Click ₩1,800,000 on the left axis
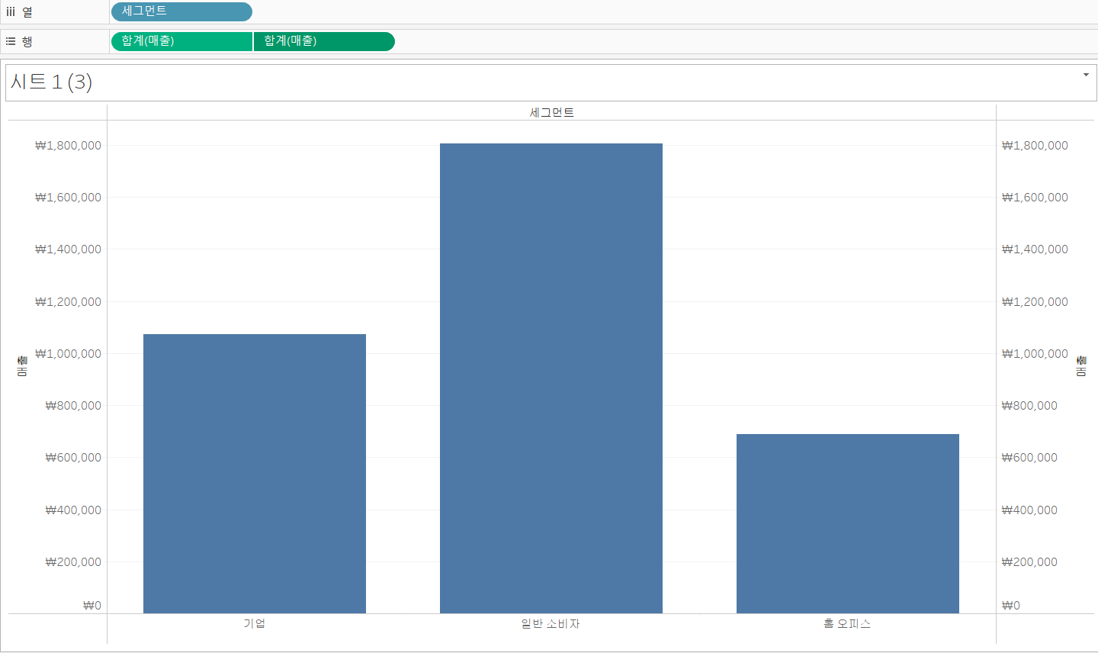This screenshot has width=1098, height=653. click(x=68, y=145)
